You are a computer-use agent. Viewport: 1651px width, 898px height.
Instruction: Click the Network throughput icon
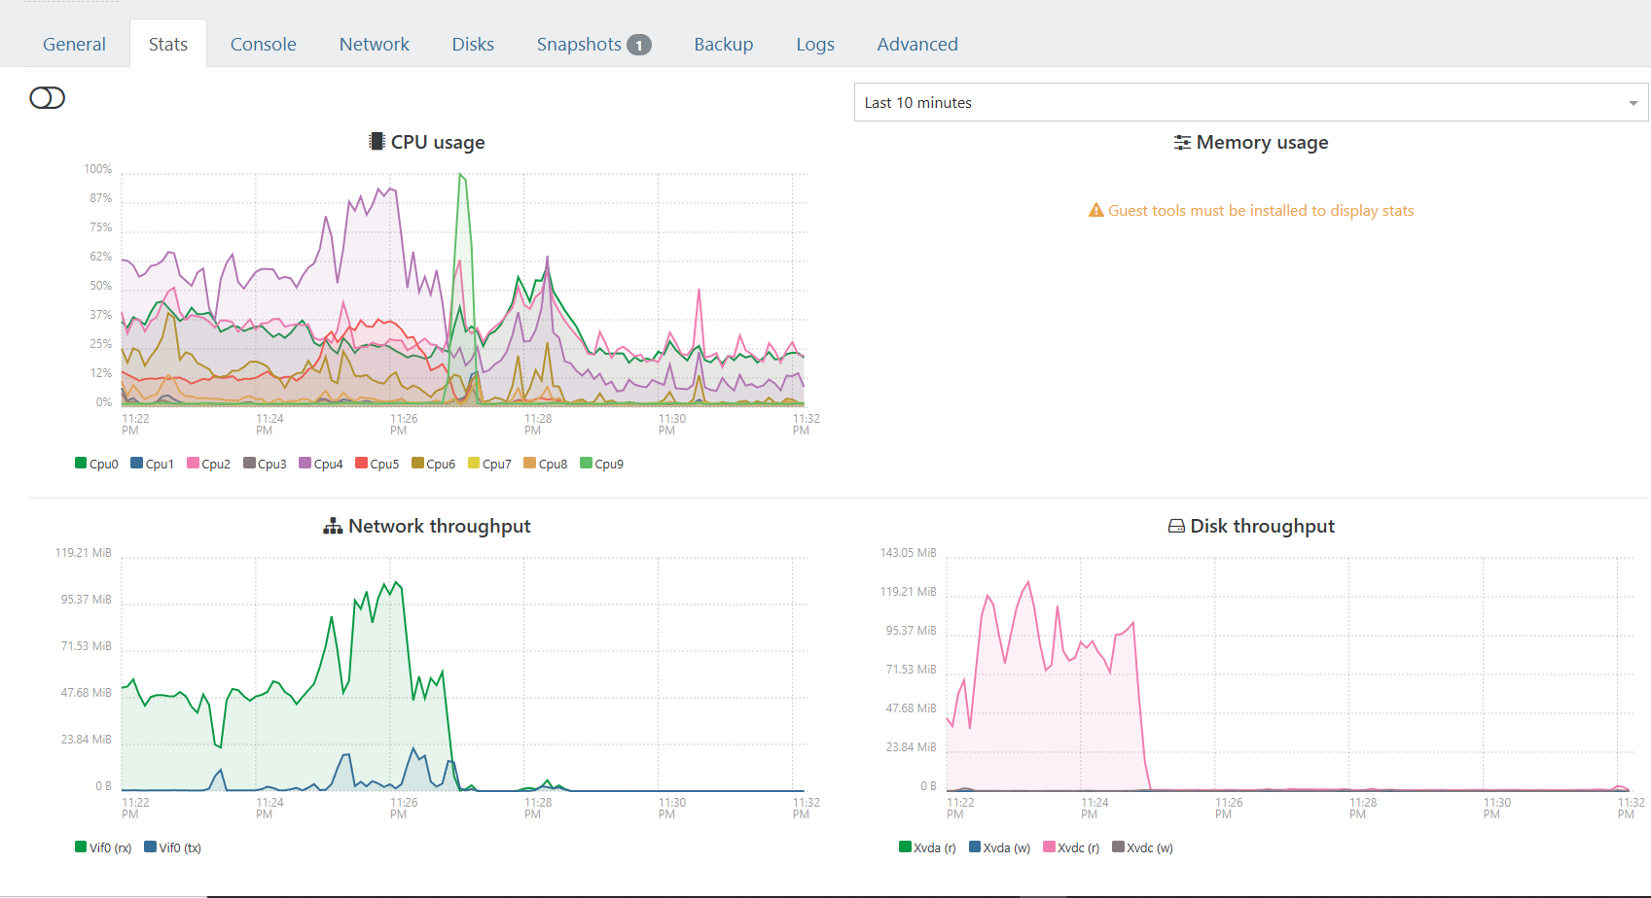click(x=333, y=526)
